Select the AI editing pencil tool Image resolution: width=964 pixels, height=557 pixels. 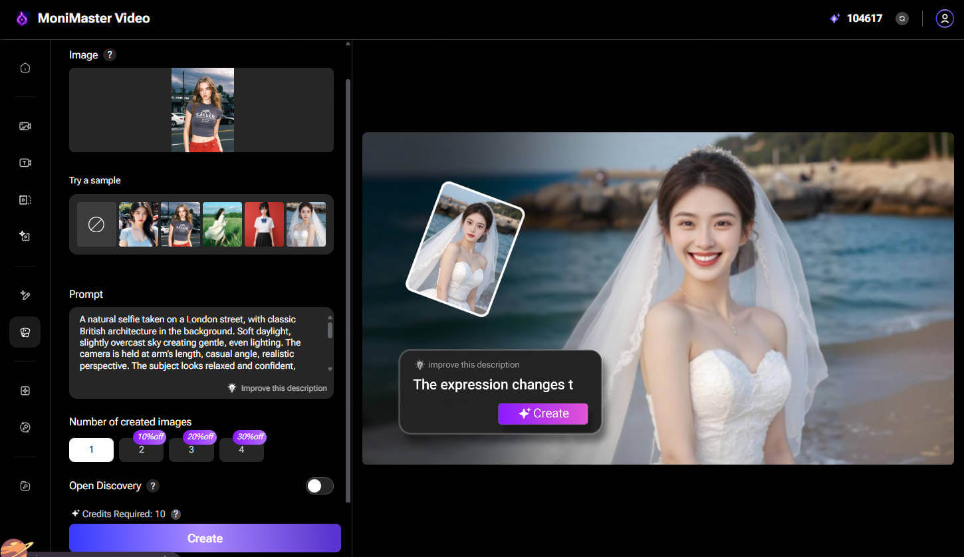point(25,294)
